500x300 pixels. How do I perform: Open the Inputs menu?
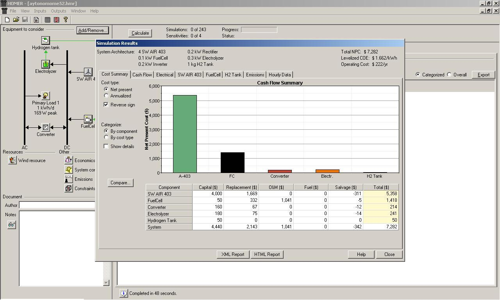point(40,11)
